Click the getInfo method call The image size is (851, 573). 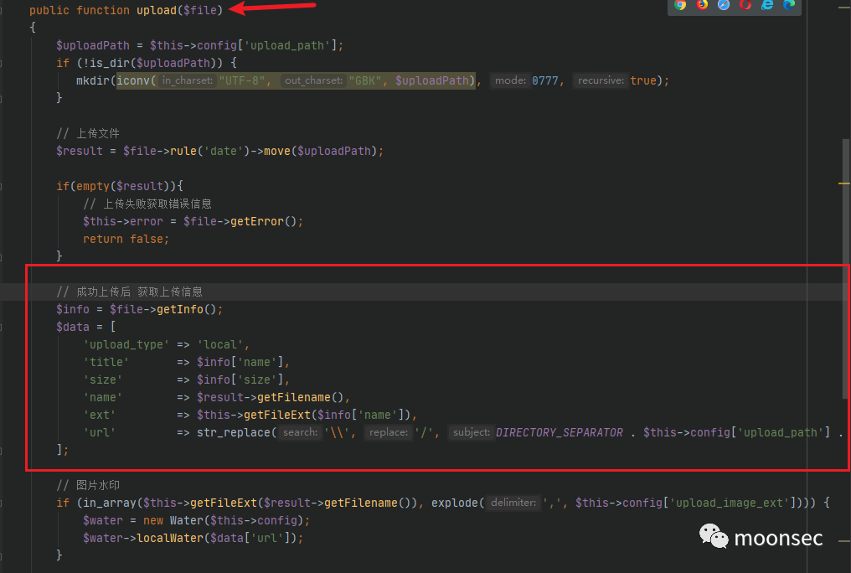click(x=179, y=309)
